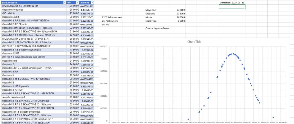
Task: Select the 160 Sélection BVA6 listing cell
Action: [x=34, y=32]
